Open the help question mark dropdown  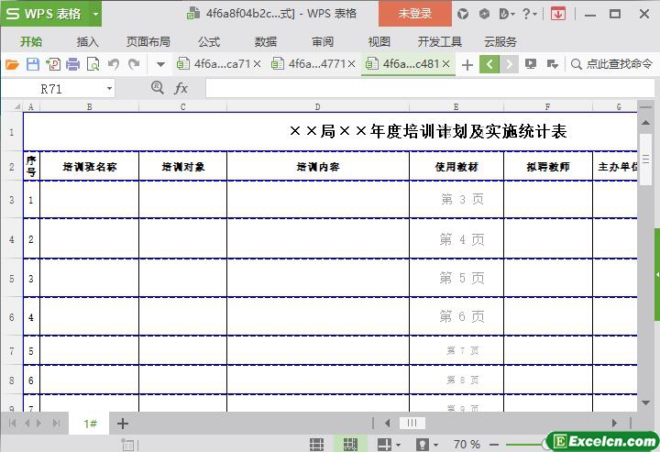(530, 15)
